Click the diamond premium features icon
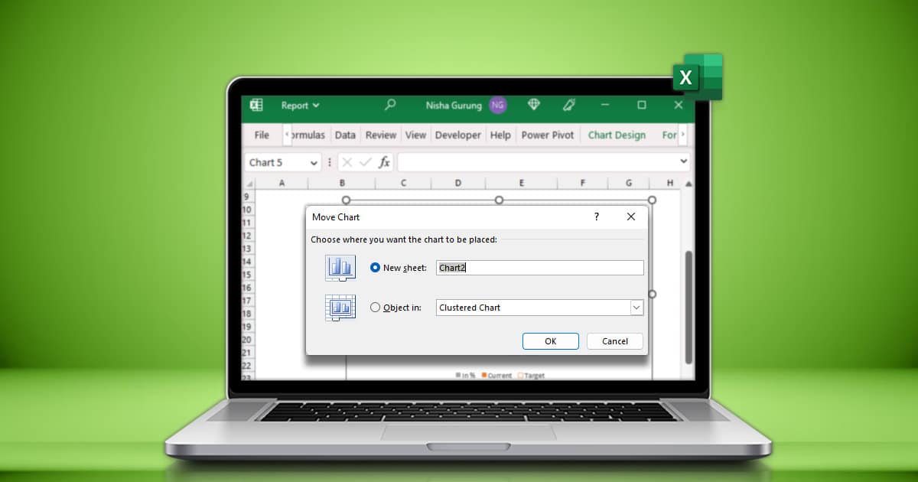This screenshot has width=918, height=482. tap(533, 106)
